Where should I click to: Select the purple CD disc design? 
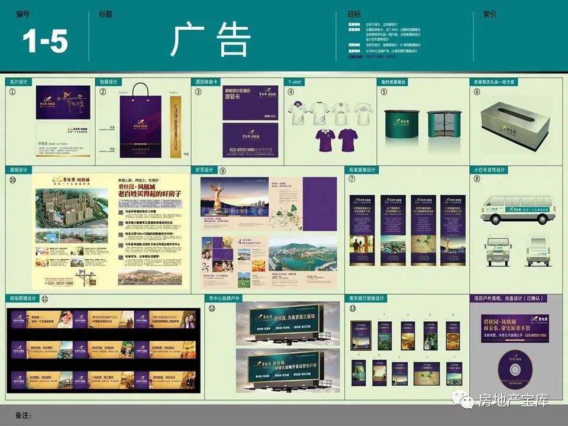515,369
